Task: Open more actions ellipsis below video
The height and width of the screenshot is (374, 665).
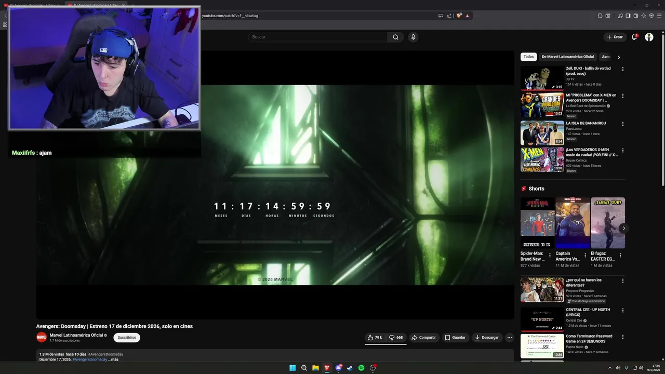Action: click(x=510, y=338)
